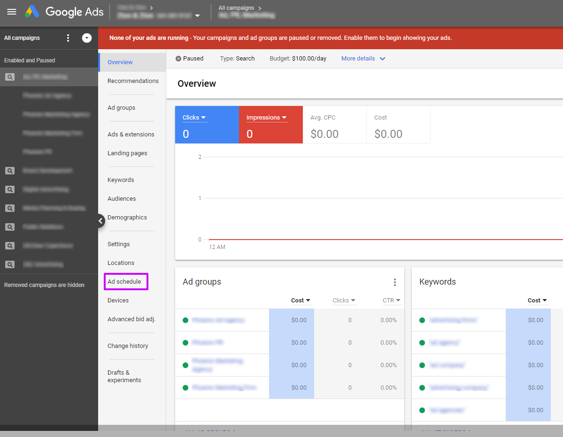Click the All campaigns breadcrumb link

(x=237, y=8)
